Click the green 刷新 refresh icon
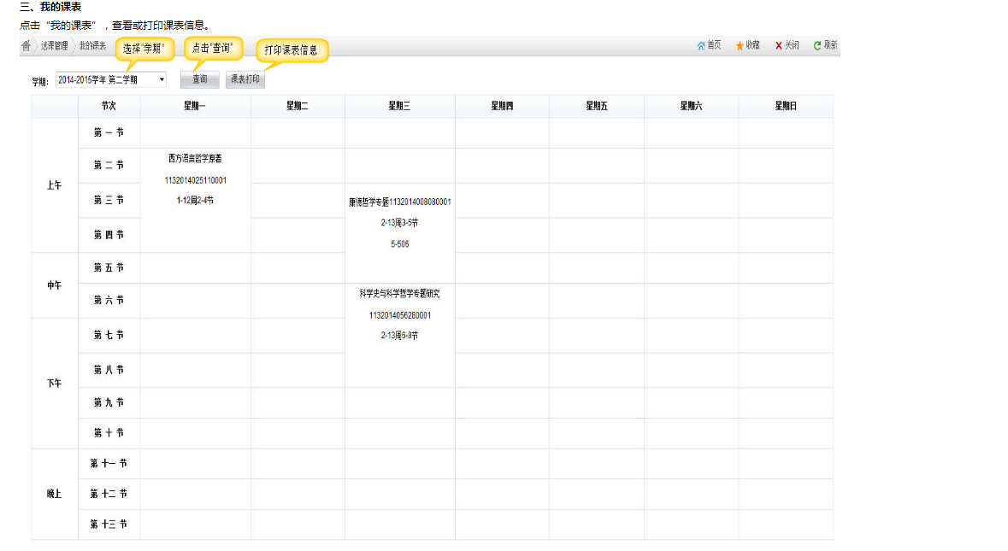Image resolution: width=1008 pixels, height=551 pixels. [817, 46]
